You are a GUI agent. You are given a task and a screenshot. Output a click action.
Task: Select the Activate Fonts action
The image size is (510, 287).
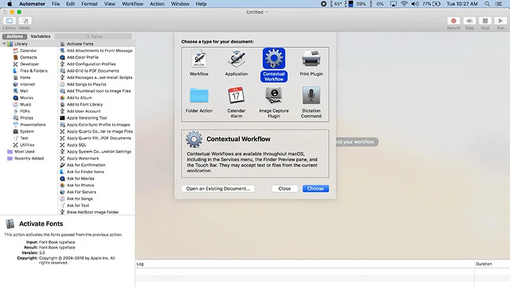coord(80,43)
